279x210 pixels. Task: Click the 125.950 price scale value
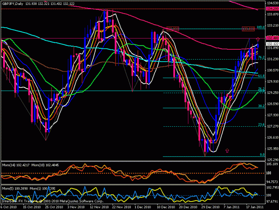coord(273,149)
